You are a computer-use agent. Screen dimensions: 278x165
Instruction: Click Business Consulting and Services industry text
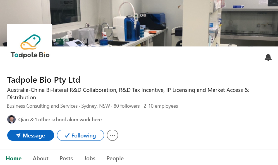coord(42,106)
